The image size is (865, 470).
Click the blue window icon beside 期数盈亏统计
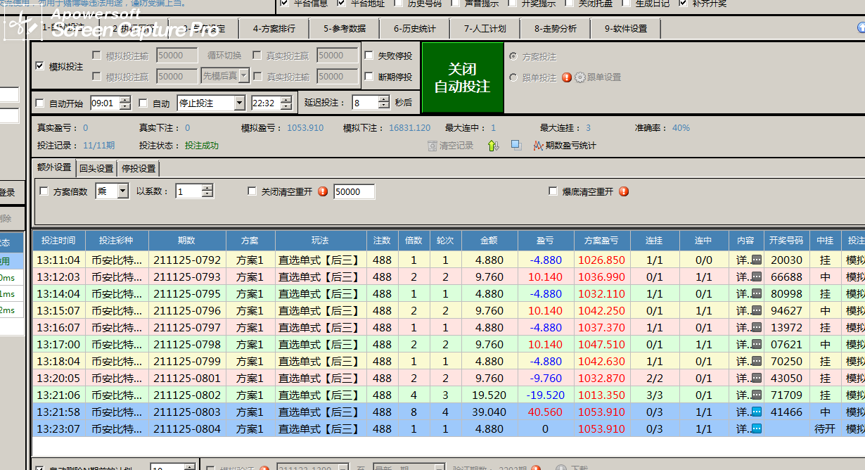coord(516,145)
